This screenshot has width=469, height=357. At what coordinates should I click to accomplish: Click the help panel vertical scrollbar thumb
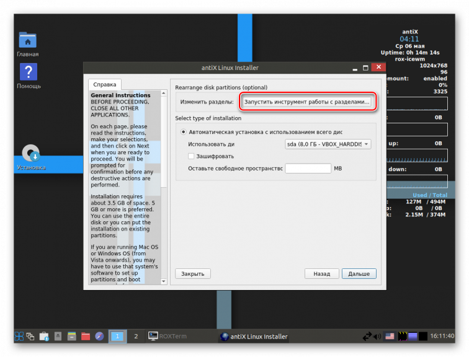[164, 142]
